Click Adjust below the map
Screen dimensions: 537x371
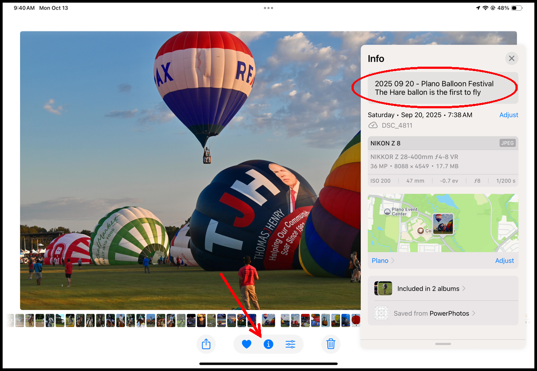(504, 260)
